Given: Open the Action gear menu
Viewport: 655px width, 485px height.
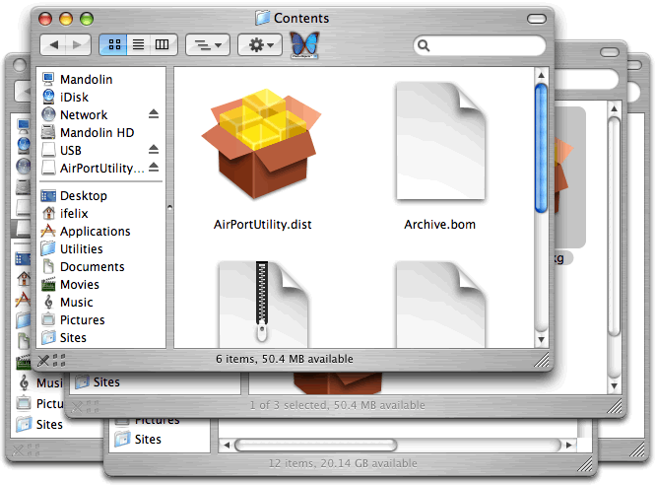Looking at the screenshot, I should [260, 44].
